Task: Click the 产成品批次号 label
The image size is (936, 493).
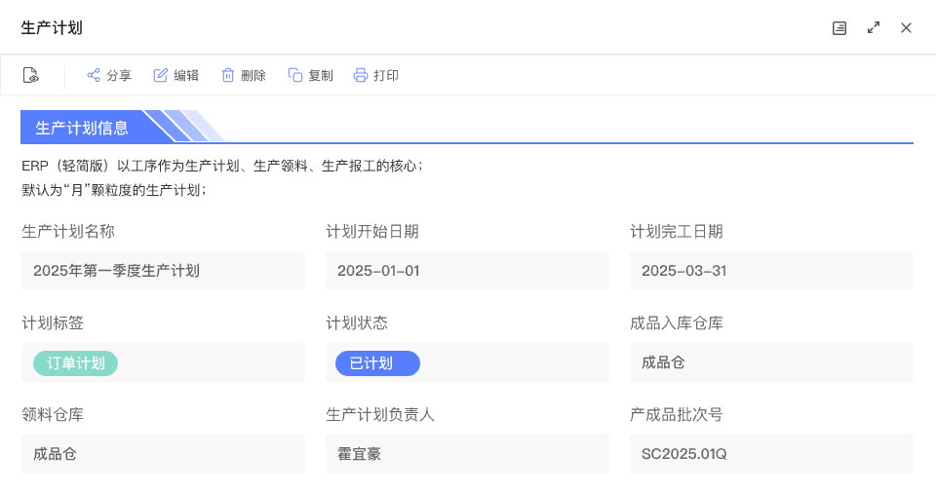Action: [677, 414]
